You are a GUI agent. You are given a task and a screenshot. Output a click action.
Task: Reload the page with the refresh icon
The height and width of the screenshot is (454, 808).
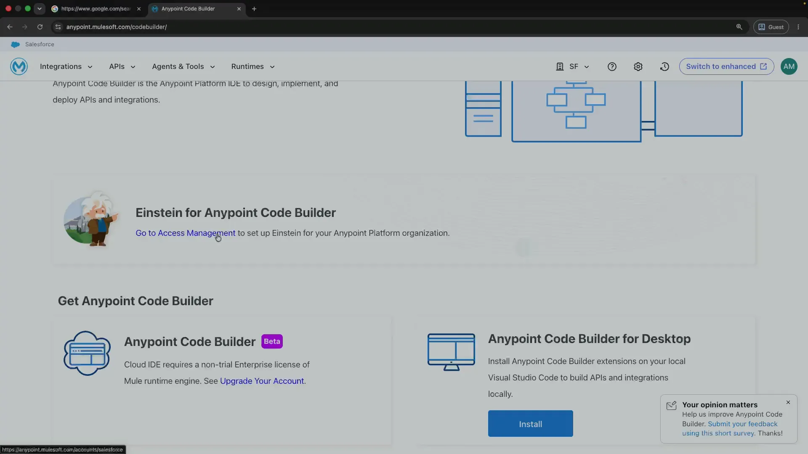40,27
